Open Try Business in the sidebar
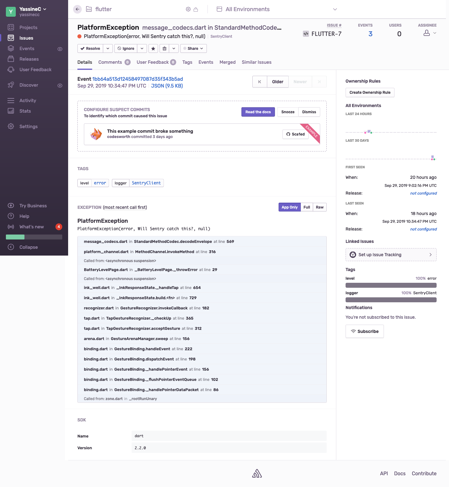Screen dimensions: 449x487 [x=33, y=206]
